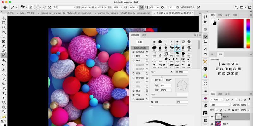The height and width of the screenshot is (126, 253).
Task: Switch to the 色板 panel tab
Action: click(220, 15)
